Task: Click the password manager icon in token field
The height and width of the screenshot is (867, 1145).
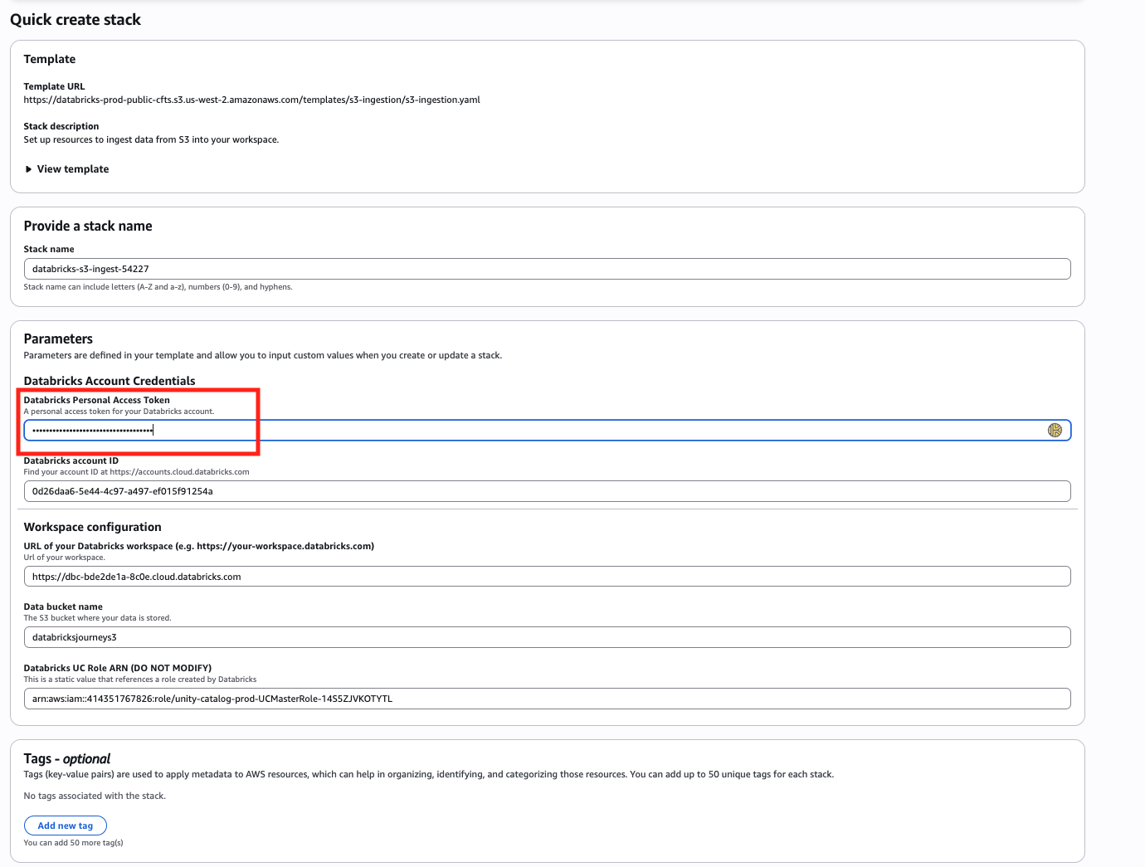Action: click(x=1055, y=430)
